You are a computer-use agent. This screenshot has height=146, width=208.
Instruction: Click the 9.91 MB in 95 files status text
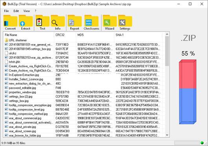tap(13, 143)
